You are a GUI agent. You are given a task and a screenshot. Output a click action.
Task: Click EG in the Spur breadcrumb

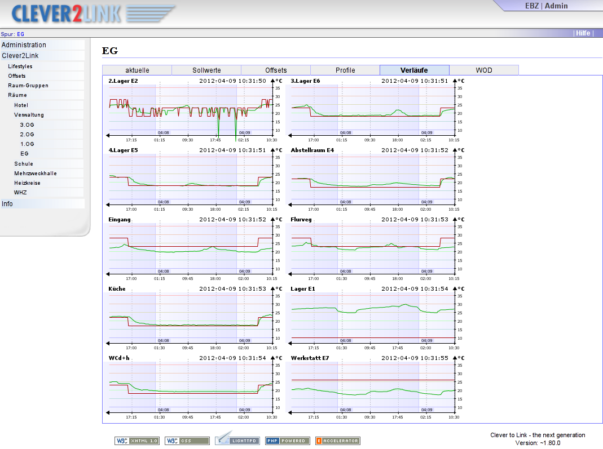[x=20, y=34]
